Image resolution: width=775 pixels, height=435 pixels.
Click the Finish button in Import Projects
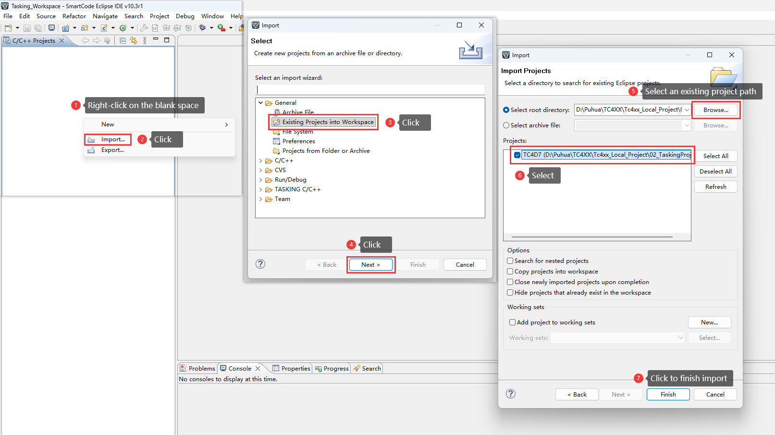[x=668, y=395]
